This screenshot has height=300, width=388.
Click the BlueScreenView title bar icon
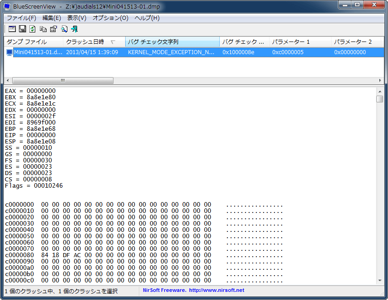[7, 7]
